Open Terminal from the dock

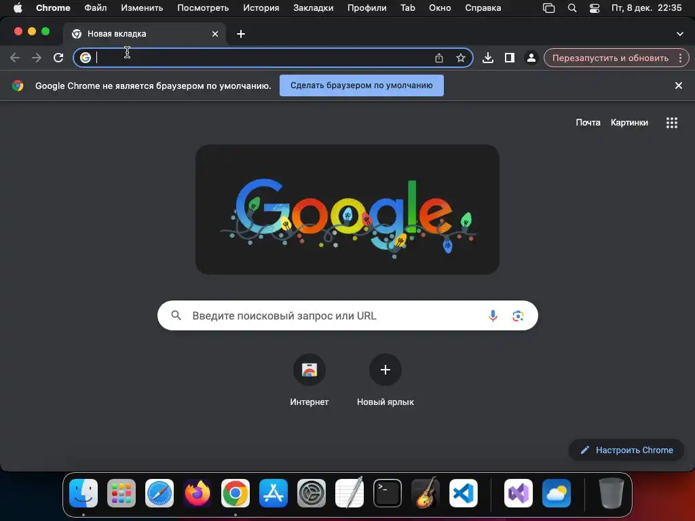pyautogui.click(x=388, y=493)
